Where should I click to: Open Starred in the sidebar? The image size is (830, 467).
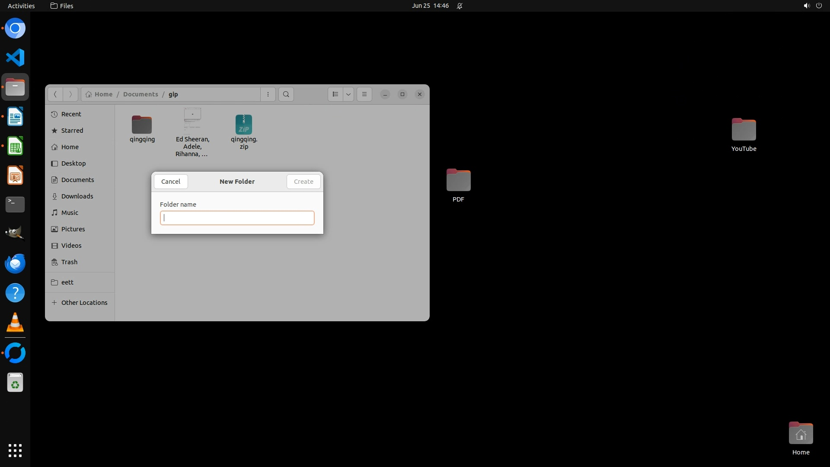72,131
